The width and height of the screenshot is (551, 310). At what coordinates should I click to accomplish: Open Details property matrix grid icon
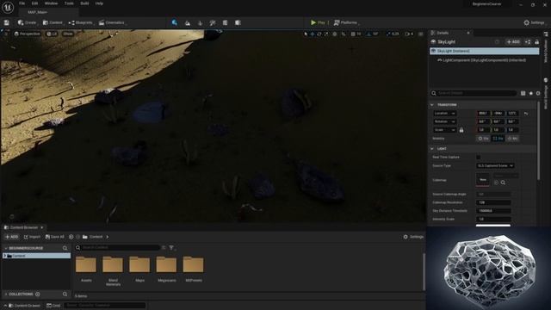pos(523,93)
